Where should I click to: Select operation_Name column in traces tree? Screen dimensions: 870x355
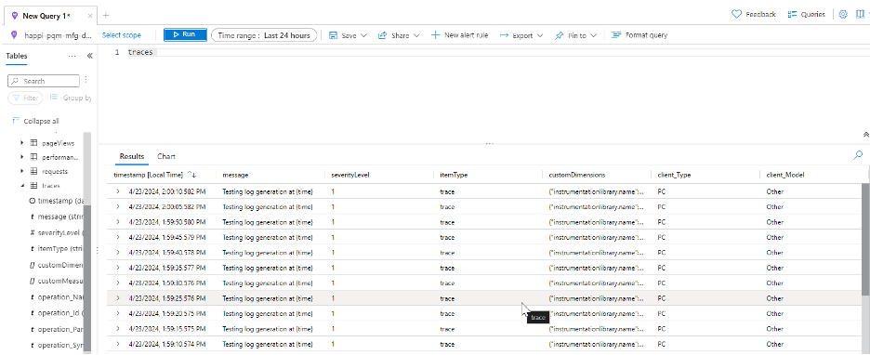pyautogui.click(x=56, y=297)
